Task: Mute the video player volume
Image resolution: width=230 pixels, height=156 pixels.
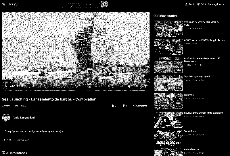Action: pos(129,86)
